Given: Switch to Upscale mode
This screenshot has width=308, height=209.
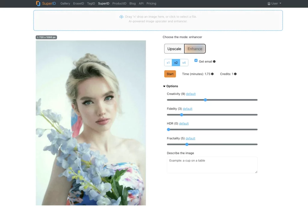Looking at the screenshot, I should point(174,48).
